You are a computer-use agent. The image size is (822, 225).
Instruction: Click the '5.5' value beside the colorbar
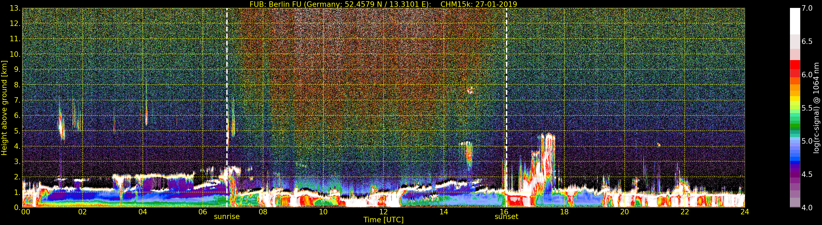[x=807, y=108]
